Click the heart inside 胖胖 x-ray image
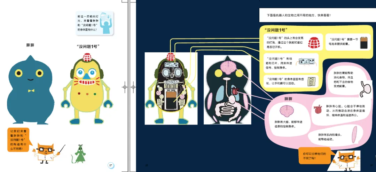376x172 pixels. (235, 91)
